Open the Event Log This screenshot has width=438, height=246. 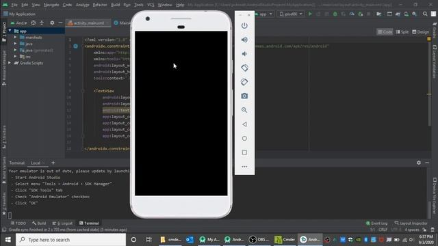click(376, 223)
